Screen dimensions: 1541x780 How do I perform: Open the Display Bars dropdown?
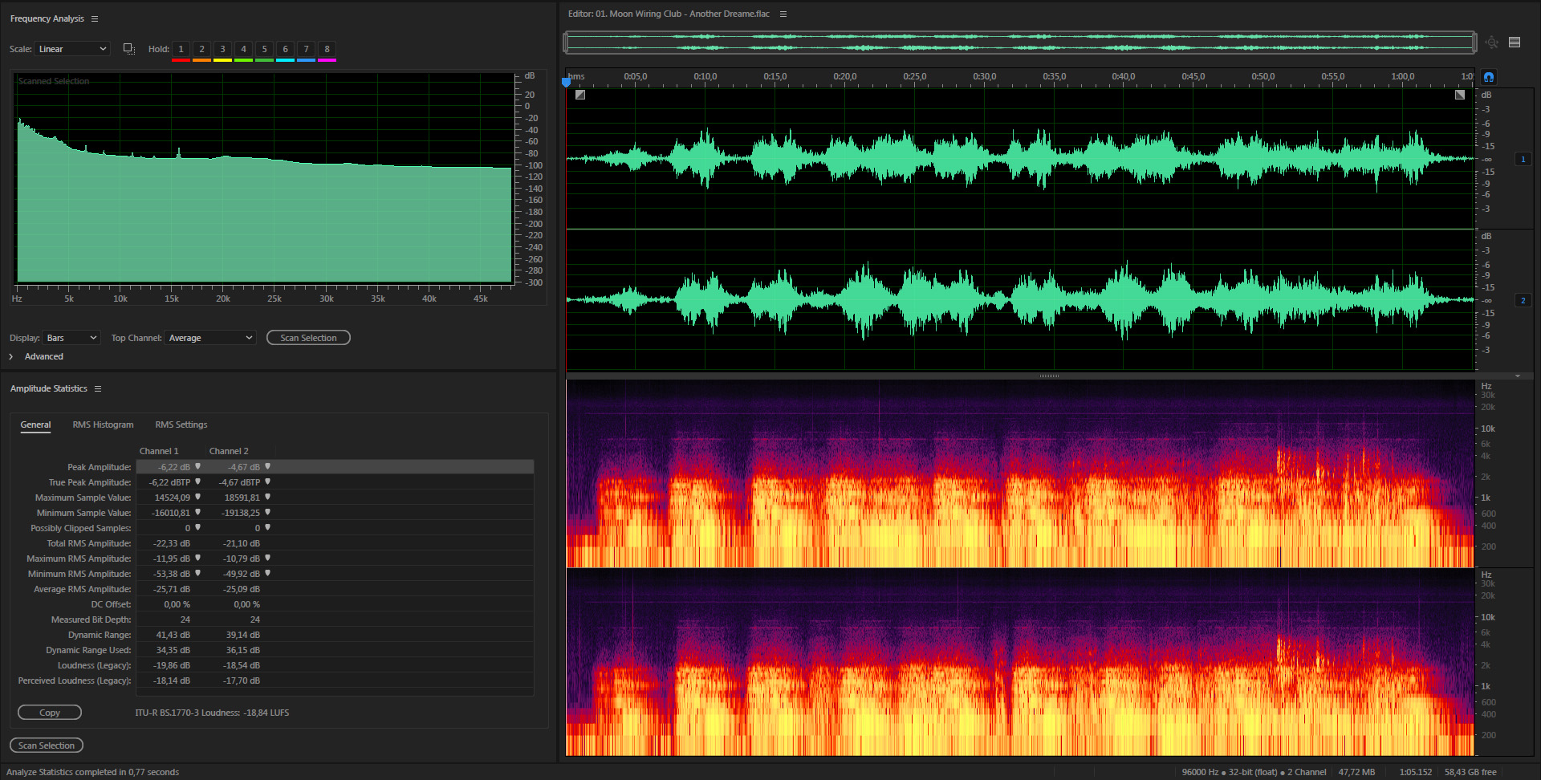(71, 338)
